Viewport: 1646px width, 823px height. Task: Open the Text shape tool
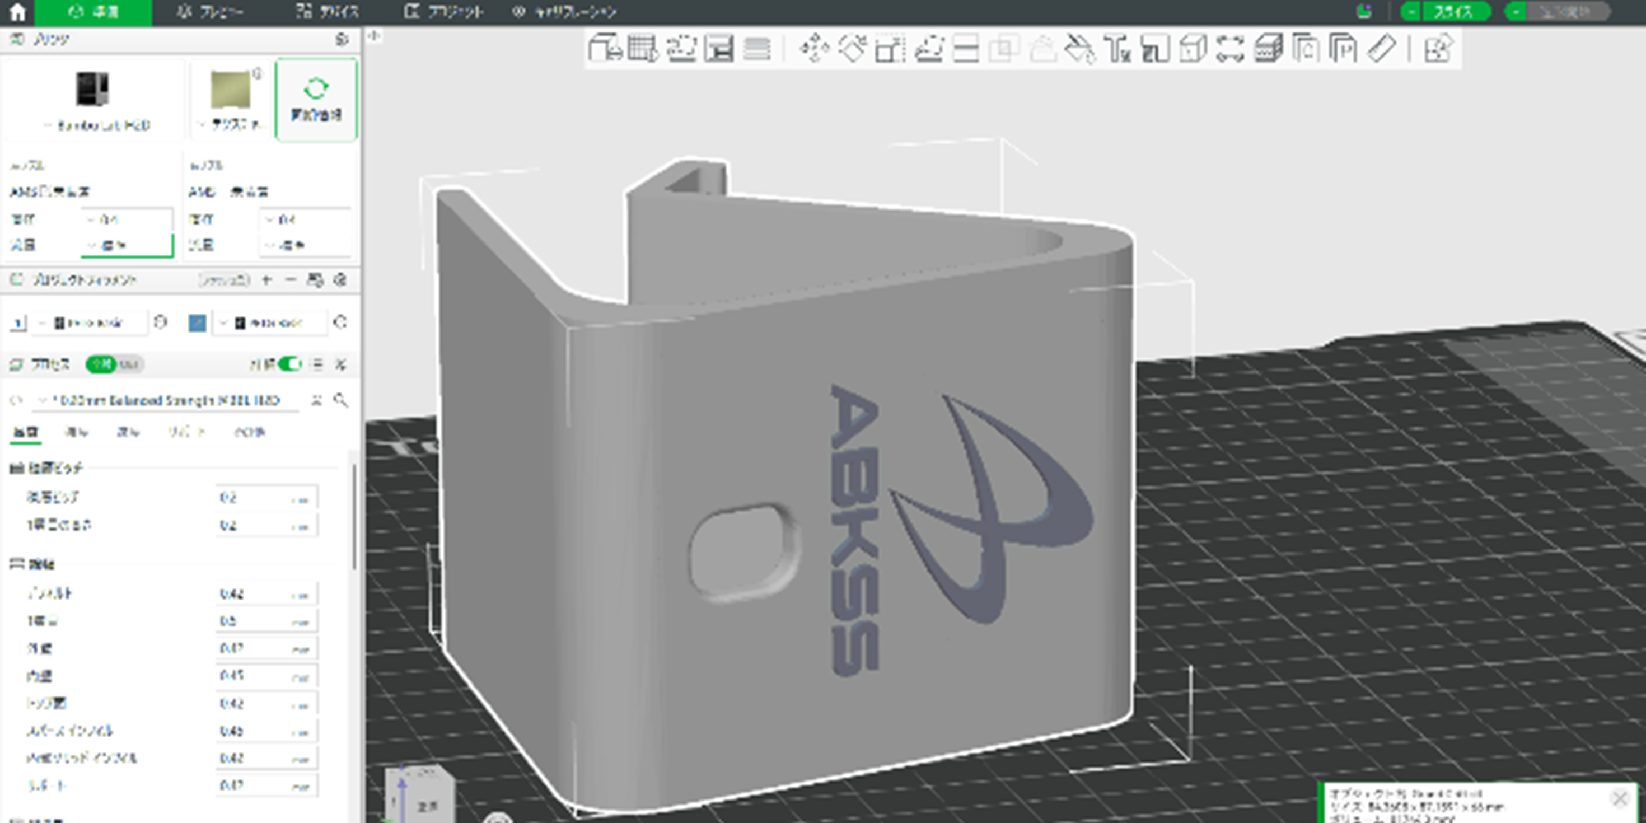1117,48
